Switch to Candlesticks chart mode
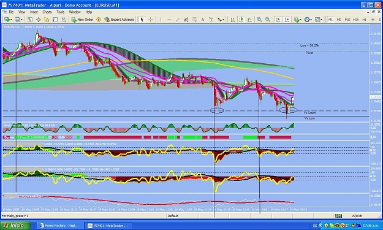Screen dimensions: 383x230 [x=241, y=20]
